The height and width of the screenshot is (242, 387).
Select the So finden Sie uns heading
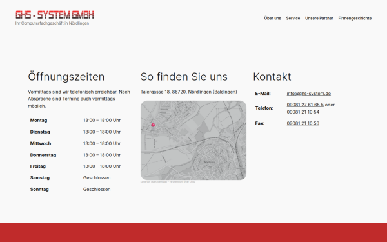[184, 77]
